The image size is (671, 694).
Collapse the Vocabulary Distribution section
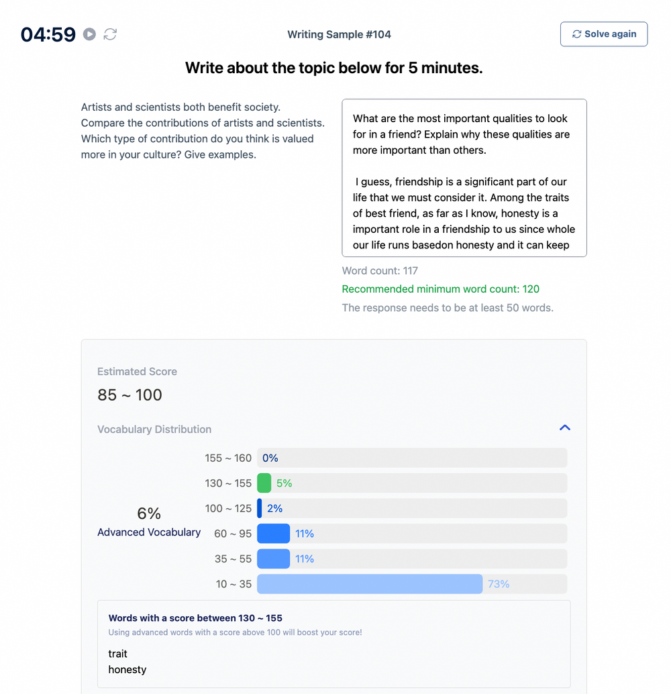pyautogui.click(x=565, y=428)
